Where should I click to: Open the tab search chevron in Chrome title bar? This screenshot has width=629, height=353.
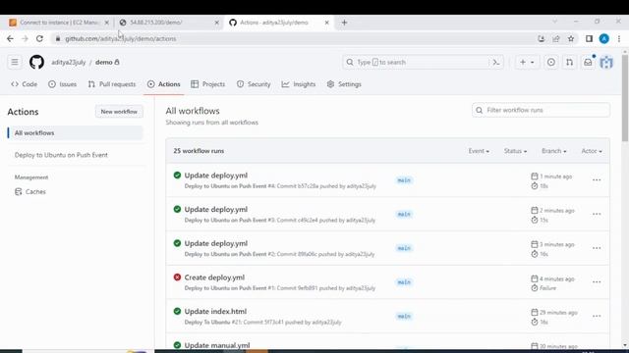coord(554,22)
